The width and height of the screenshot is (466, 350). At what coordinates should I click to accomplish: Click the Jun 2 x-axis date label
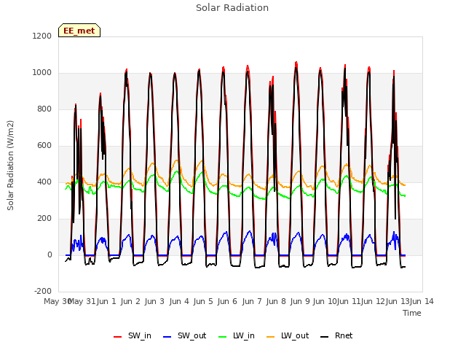click(130, 301)
